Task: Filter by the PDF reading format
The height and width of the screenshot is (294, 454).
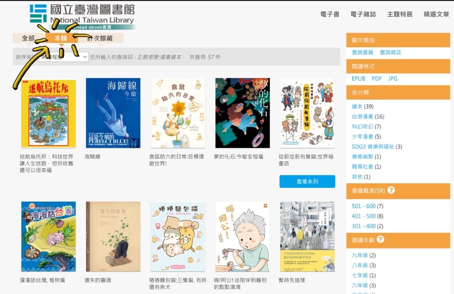Action: pos(377,79)
